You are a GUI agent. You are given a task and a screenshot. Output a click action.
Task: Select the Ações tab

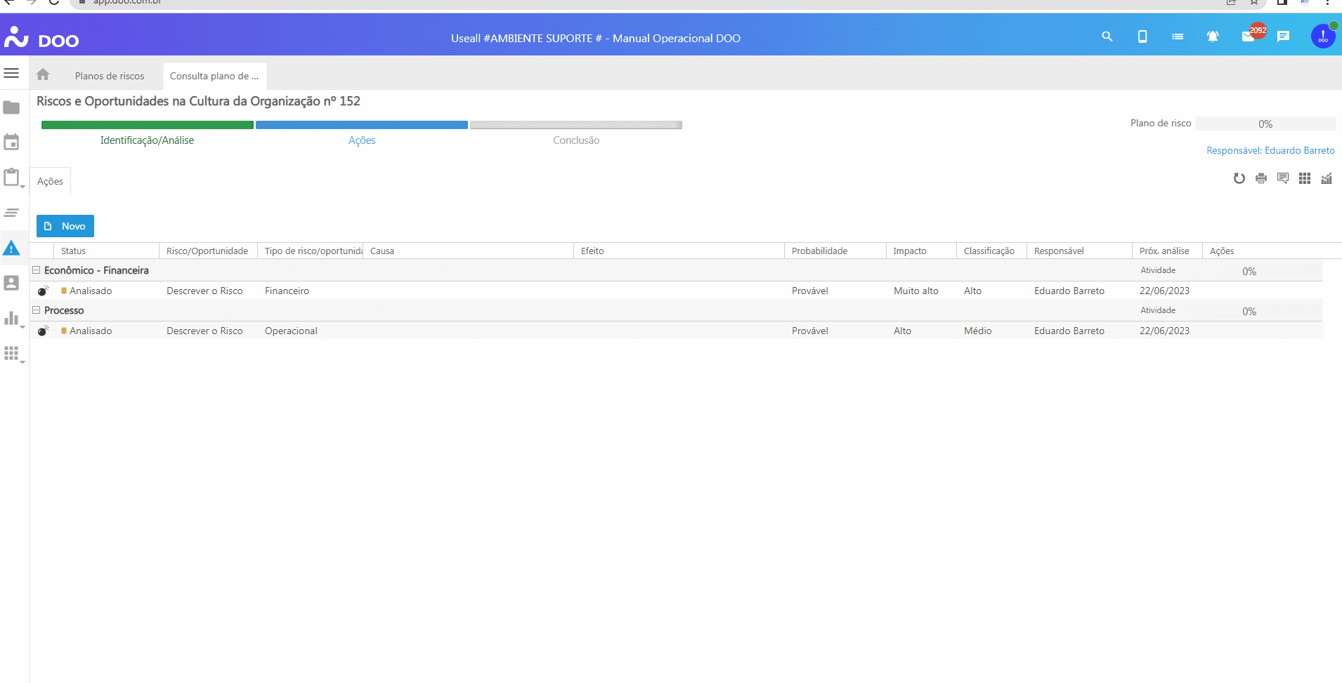tap(50, 181)
